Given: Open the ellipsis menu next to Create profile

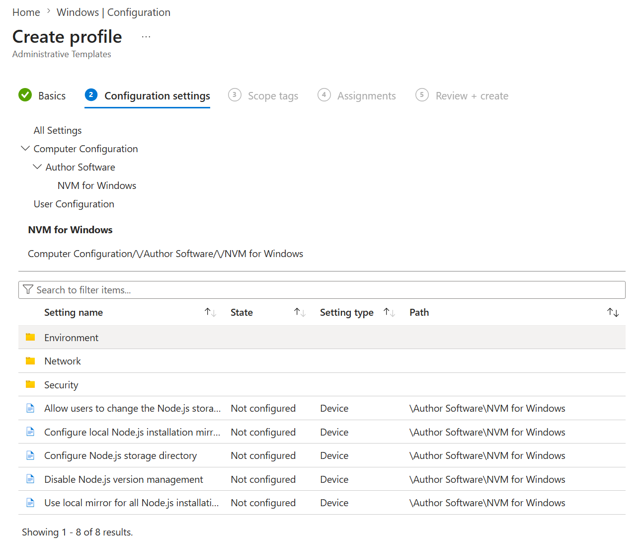Looking at the screenshot, I should (x=146, y=37).
